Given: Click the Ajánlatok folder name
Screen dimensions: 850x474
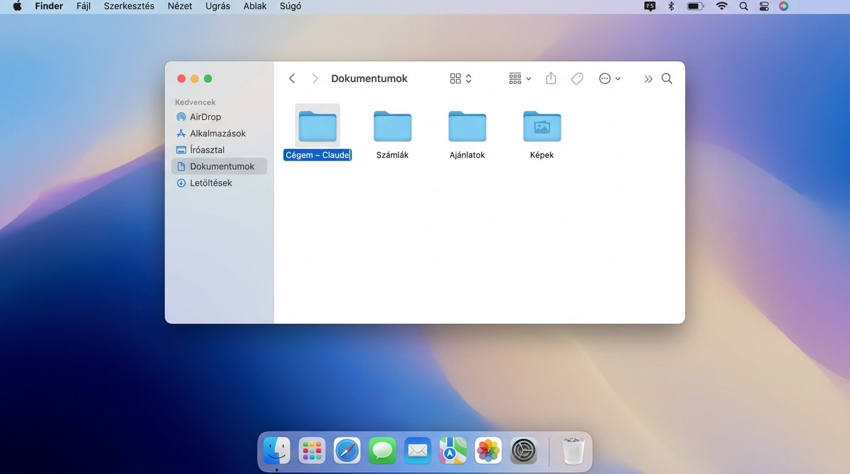Looking at the screenshot, I should point(467,155).
